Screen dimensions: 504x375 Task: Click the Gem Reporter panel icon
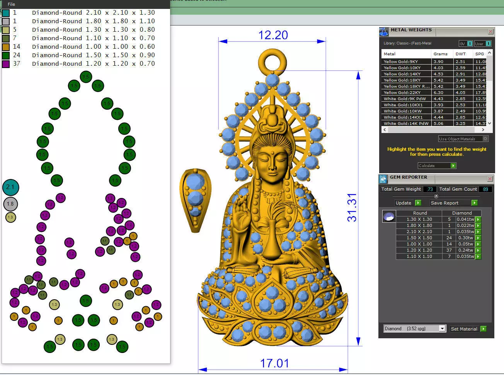(x=383, y=179)
